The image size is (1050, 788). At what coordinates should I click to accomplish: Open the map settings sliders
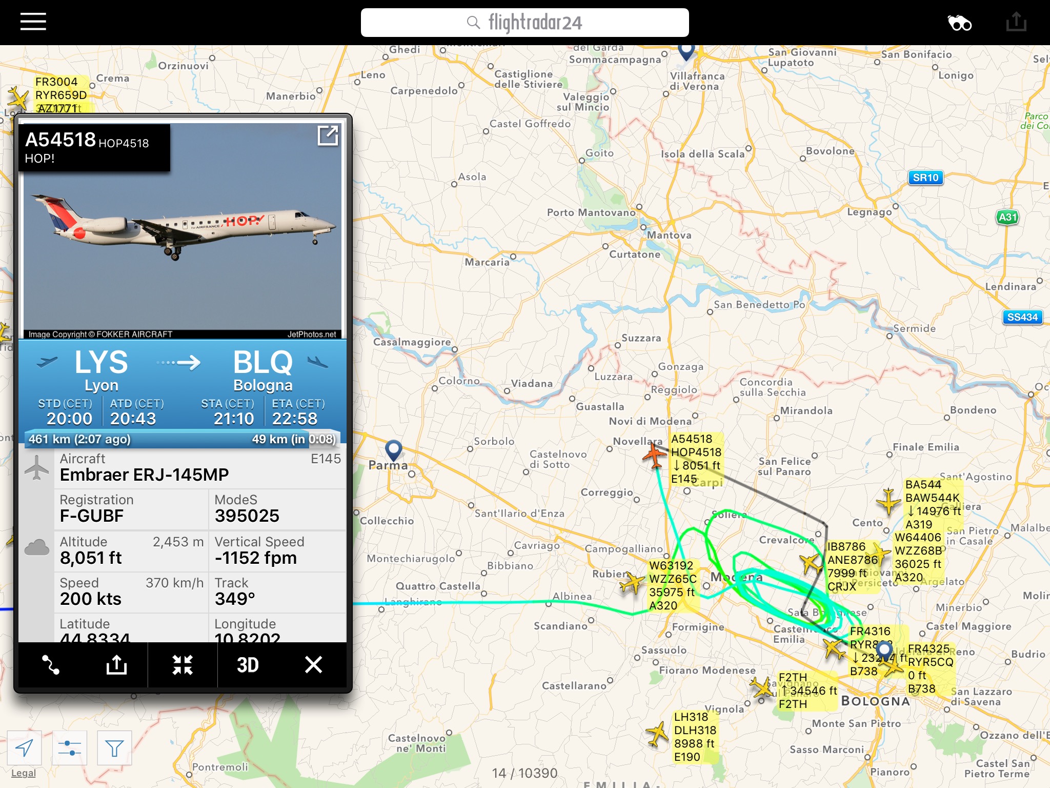(70, 748)
